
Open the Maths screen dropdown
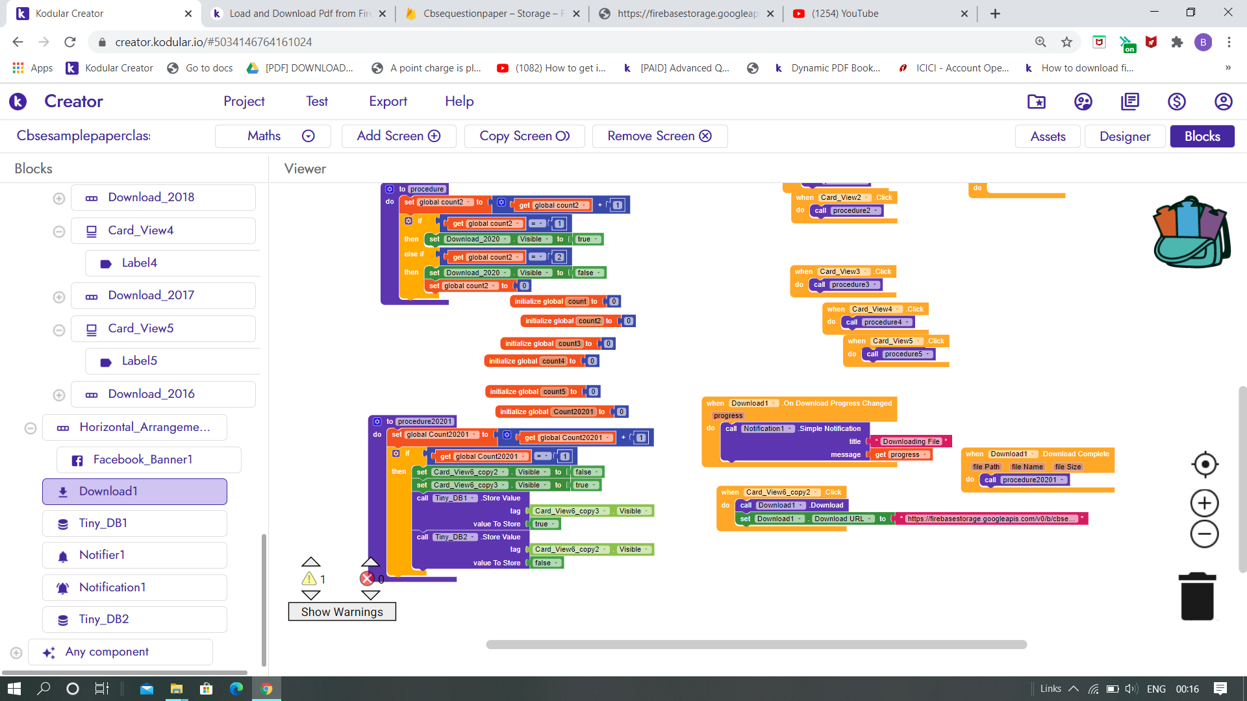tap(309, 136)
